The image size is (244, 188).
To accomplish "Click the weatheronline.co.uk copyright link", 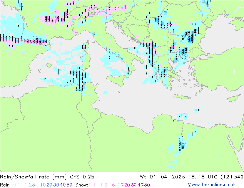I will pyautogui.click(x=212, y=185).
